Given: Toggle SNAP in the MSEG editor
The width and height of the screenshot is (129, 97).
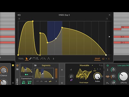Looking at the screenshot, I should (97, 58).
